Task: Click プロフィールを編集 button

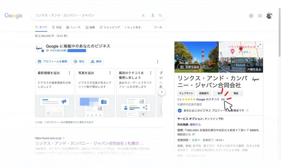Action: [x=52, y=62]
